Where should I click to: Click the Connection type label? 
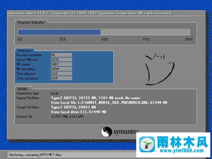(x=28, y=93)
